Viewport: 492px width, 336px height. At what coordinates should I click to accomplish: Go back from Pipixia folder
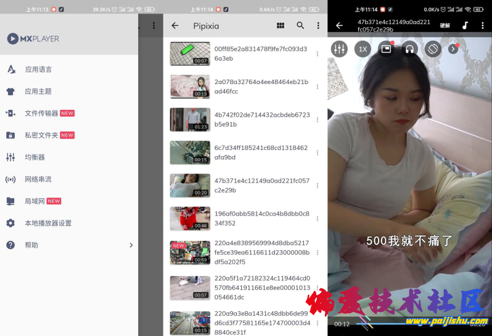pos(175,26)
